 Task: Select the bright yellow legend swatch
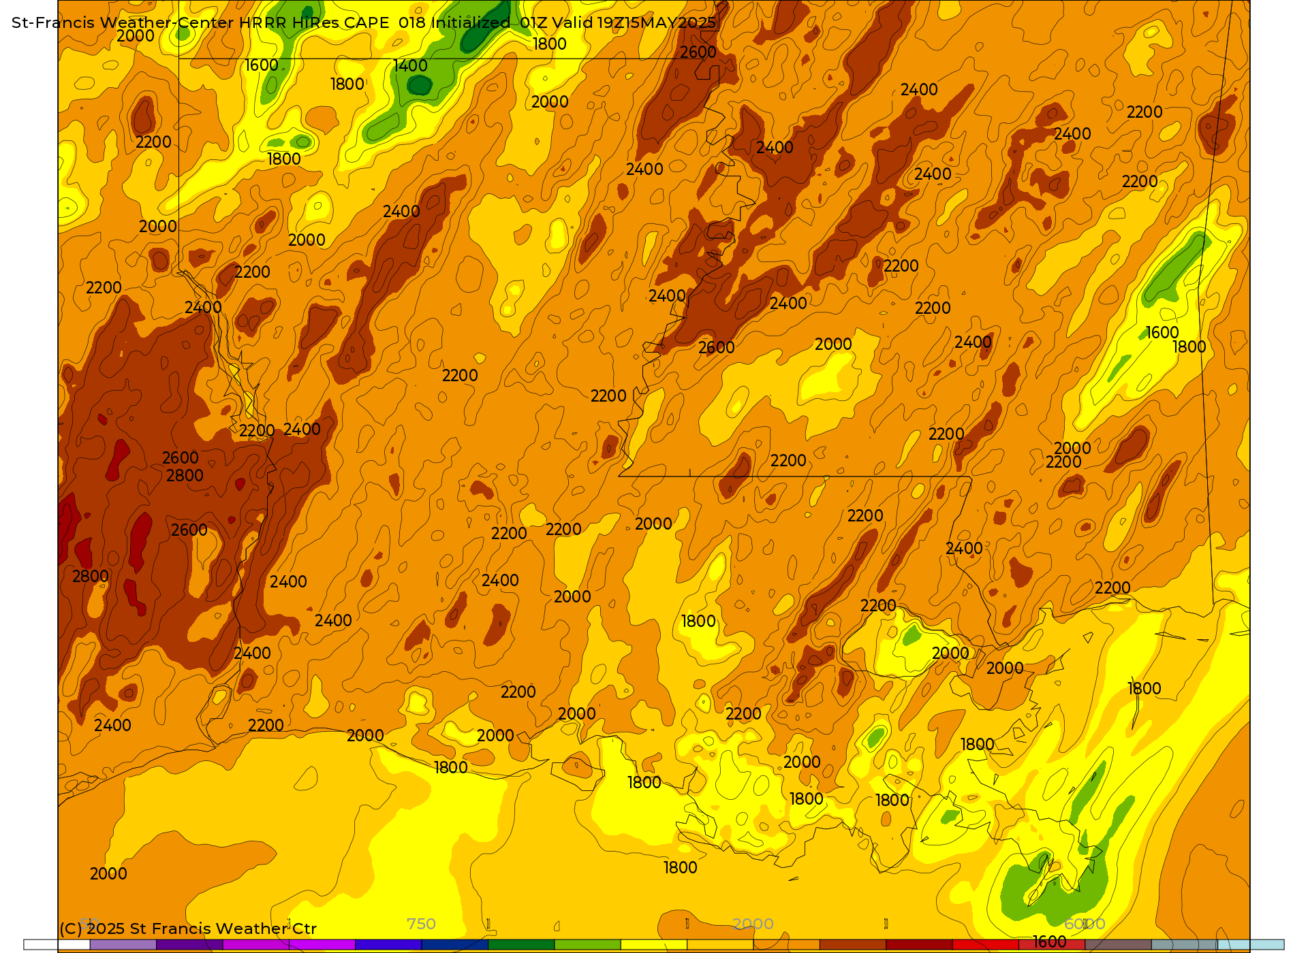point(654,945)
